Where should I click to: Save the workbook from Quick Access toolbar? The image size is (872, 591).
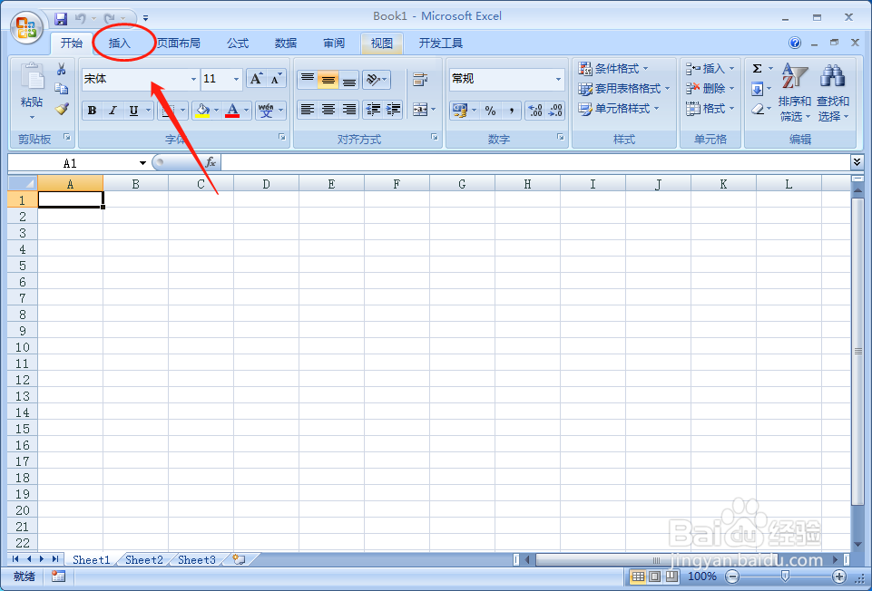pos(61,19)
